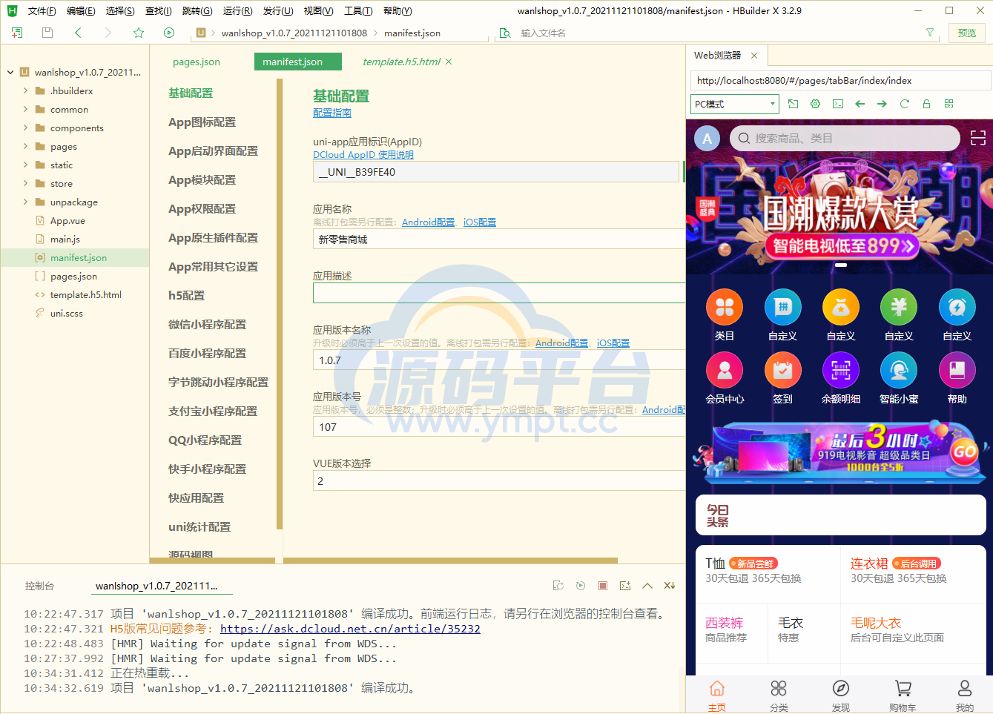Click the 应用版本号 field showing 107
The width and height of the screenshot is (993, 714).
click(x=499, y=427)
